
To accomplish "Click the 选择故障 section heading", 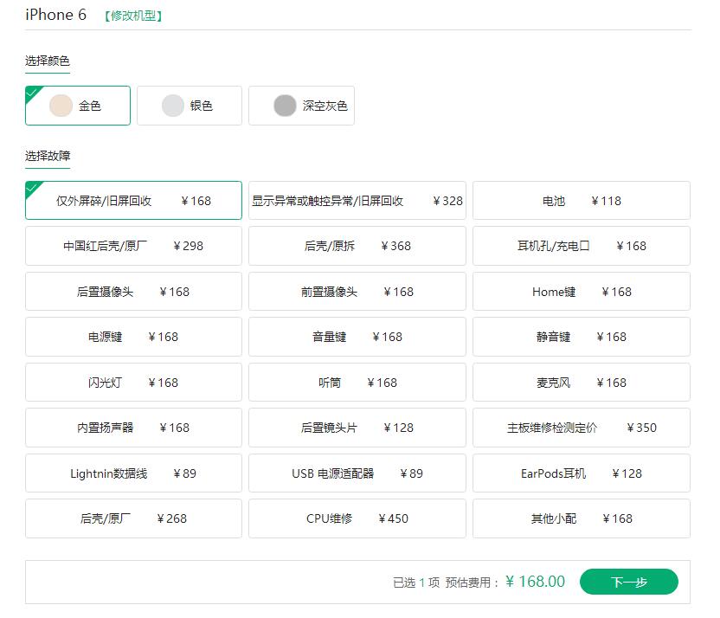I will point(48,156).
